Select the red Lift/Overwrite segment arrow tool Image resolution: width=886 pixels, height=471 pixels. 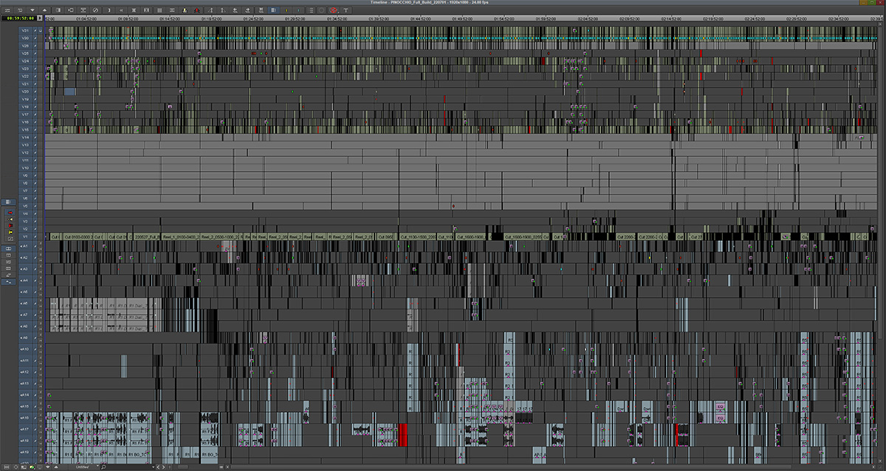[x=10, y=212]
